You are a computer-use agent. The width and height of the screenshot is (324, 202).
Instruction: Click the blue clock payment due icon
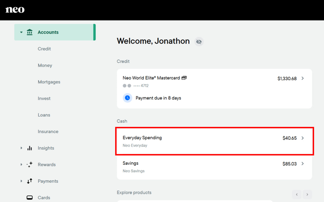(x=127, y=98)
